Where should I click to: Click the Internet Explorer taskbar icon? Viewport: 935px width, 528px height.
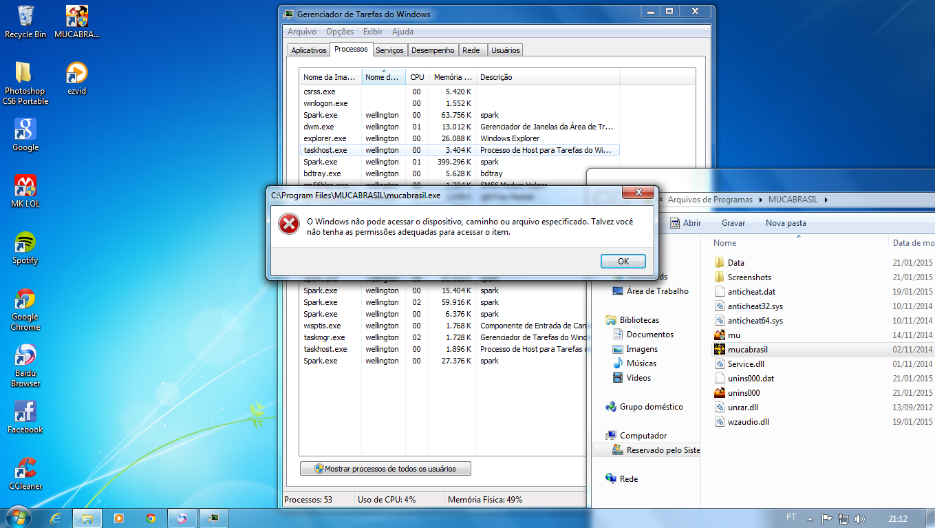56,518
